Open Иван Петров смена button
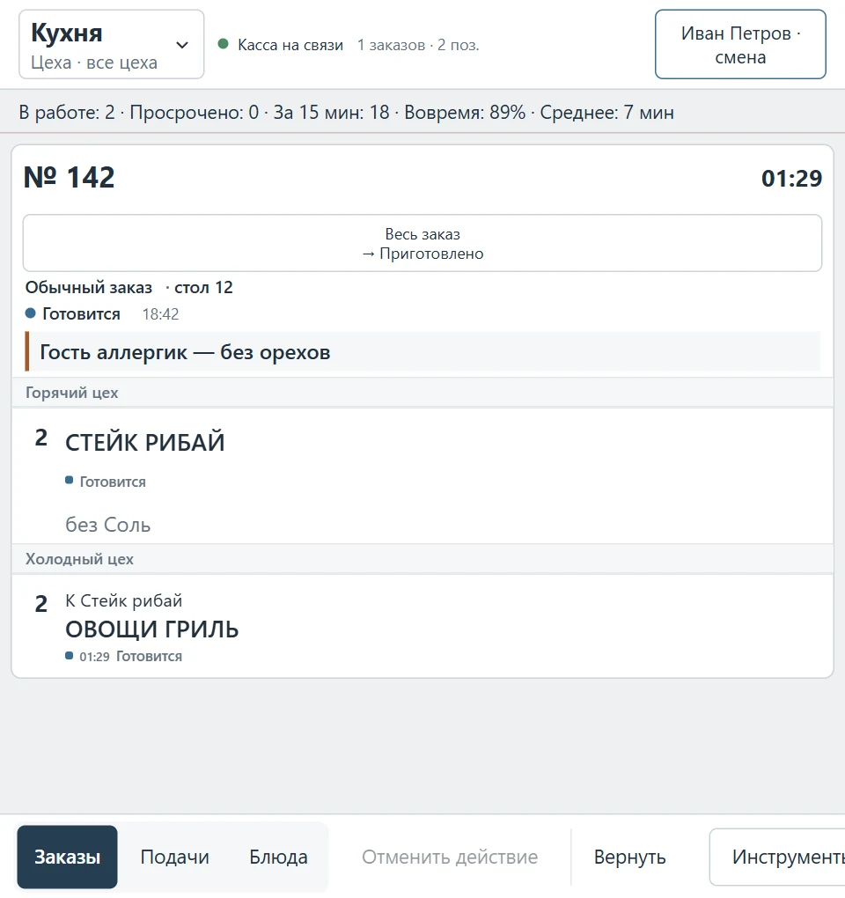The image size is (845, 898). tap(740, 44)
